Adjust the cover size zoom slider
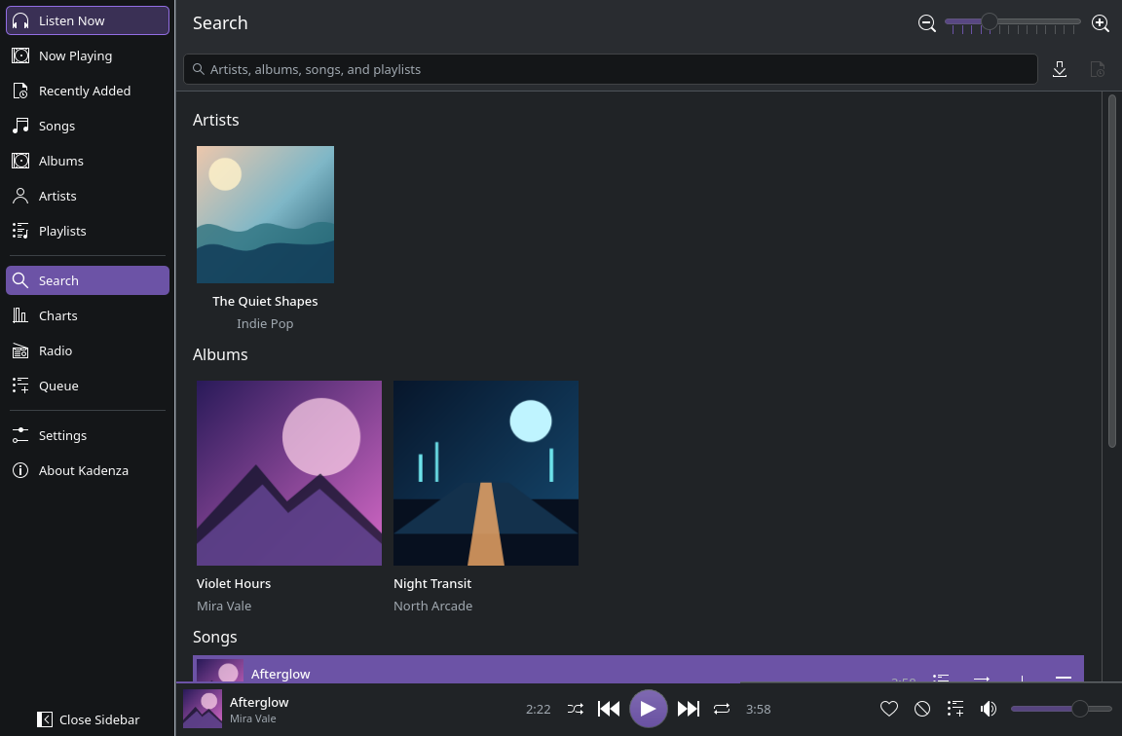Screen dimensions: 1122x736 pos(1013,22)
